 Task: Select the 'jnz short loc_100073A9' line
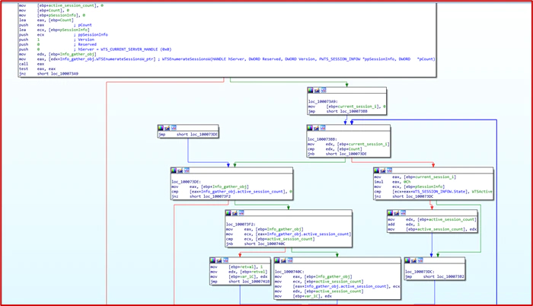tap(49, 74)
